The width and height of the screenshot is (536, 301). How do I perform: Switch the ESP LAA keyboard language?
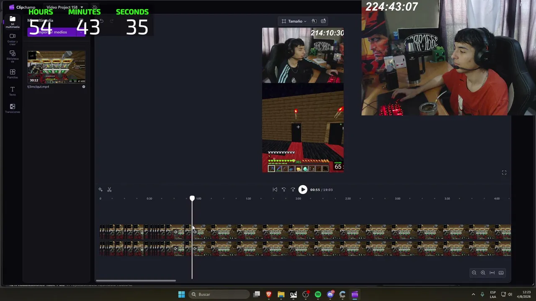(493, 294)
